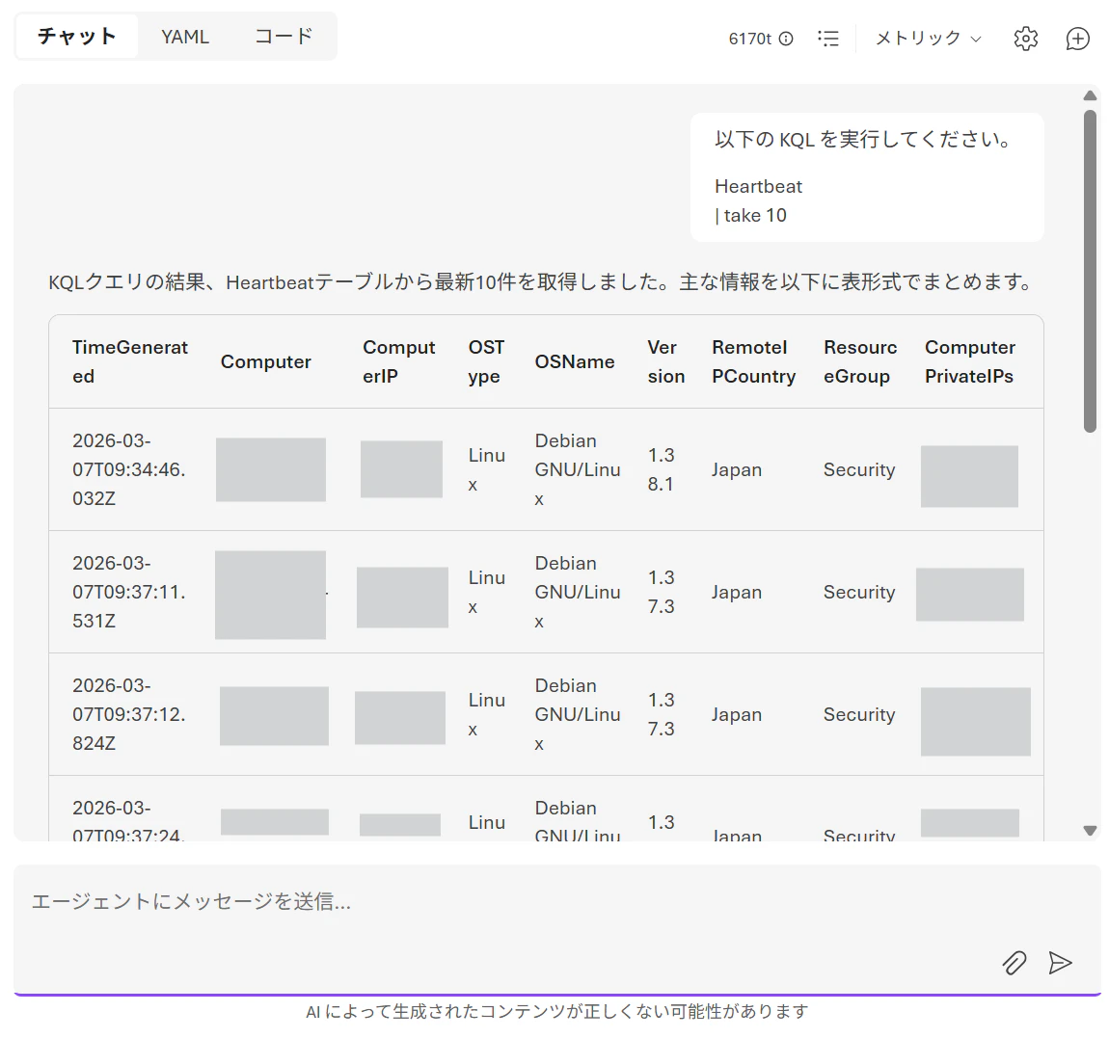Click the ResourceGroup column header
The height and width of the screenshot is (1038, 1109).
[x=860, y=361]
